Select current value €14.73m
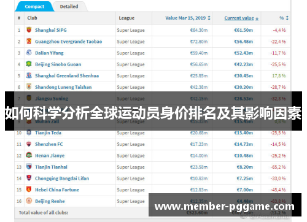 tap(244, 144)
